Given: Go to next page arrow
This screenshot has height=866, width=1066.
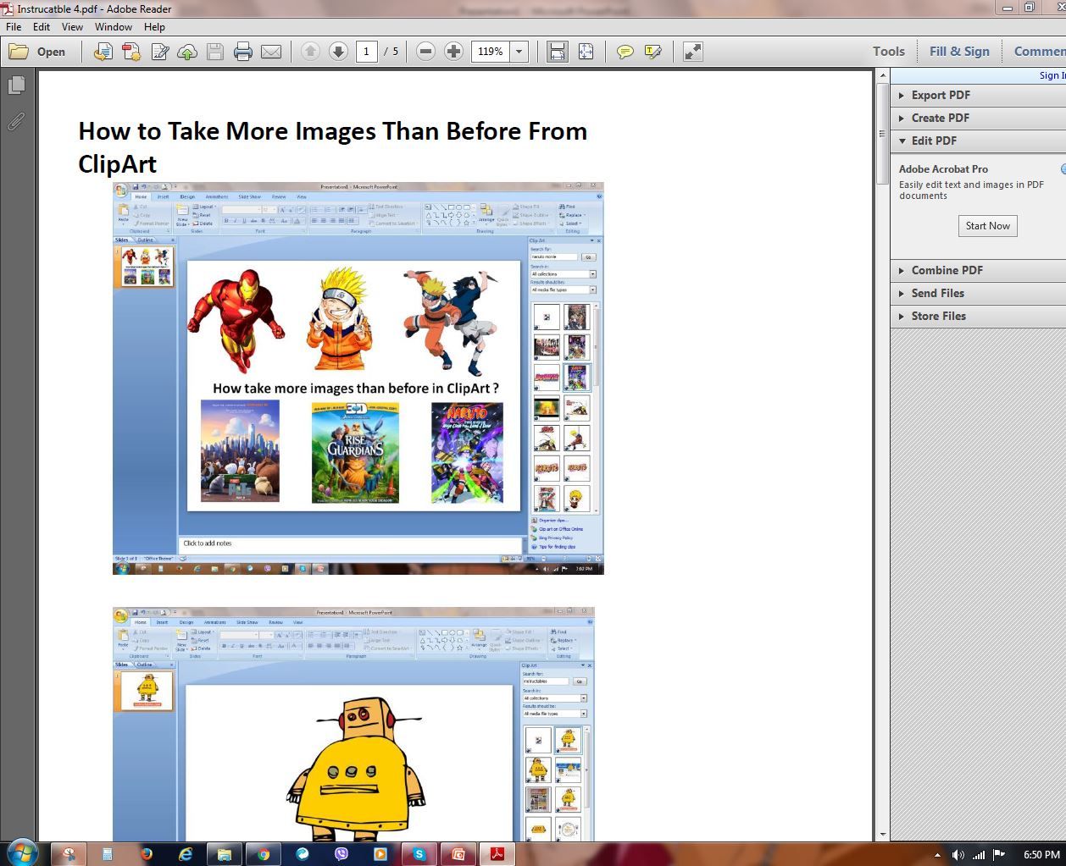Looking at the screenshot, I should tap(338, 52).
